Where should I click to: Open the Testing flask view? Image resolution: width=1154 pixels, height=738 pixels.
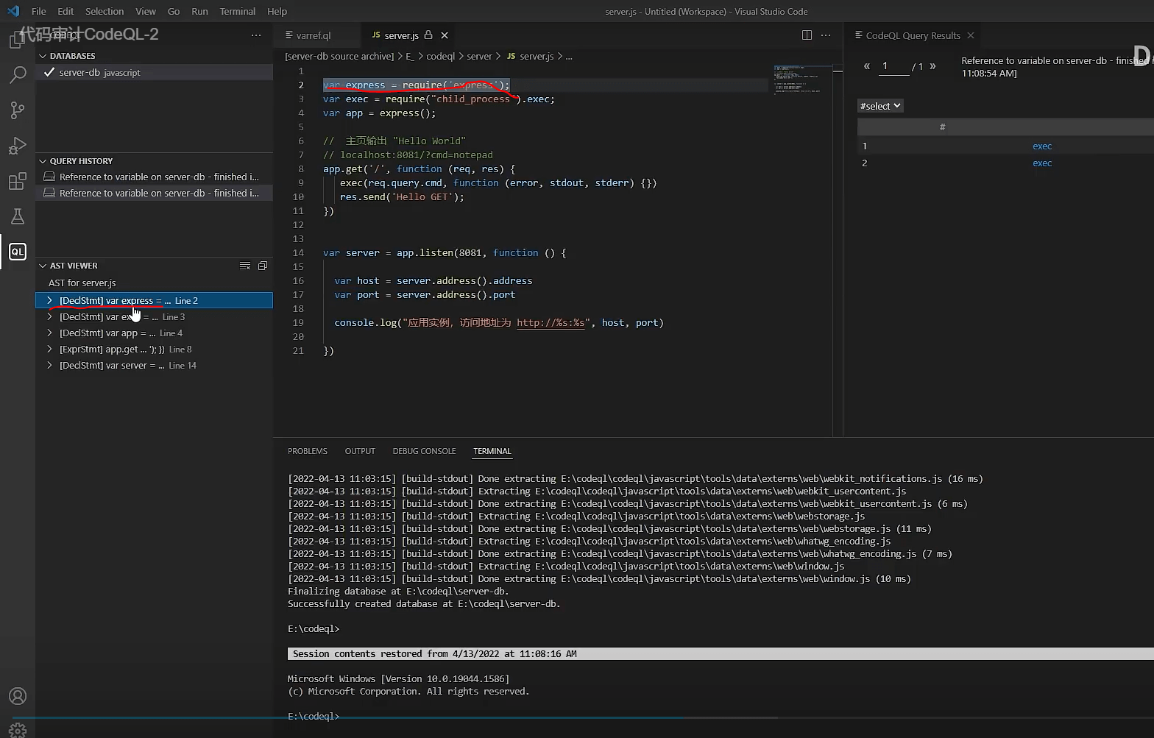point(18,216)
